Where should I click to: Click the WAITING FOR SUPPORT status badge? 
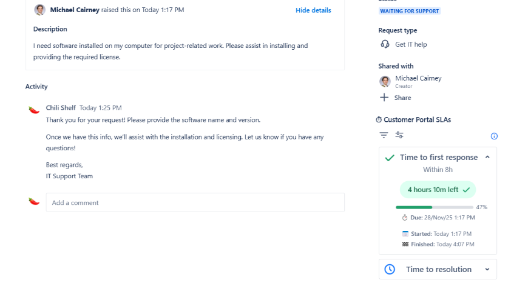point(410,11)
